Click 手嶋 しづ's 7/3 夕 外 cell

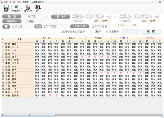[108, 73]
